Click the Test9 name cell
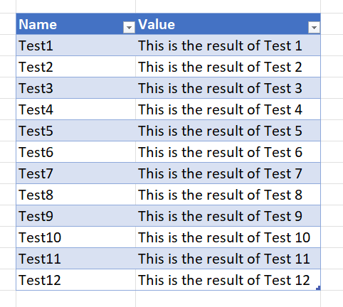The image size is (343, 307). pyautogui.click(x=76, y=216)
